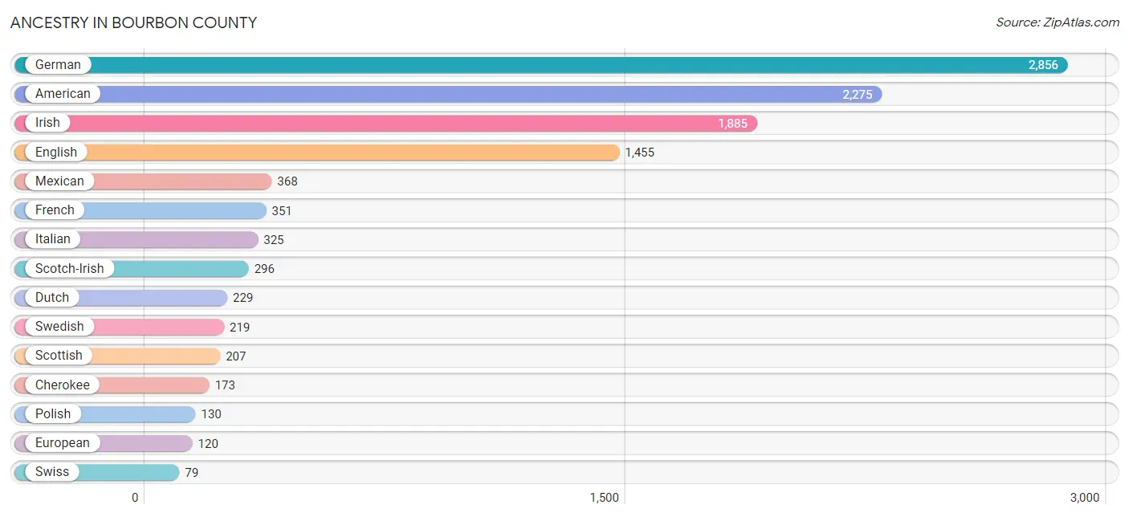Image resolution: width=1129 pixels, height=517 pixels.
Task: Click the German value 2,856
Action: click(x=1043, y=65)
